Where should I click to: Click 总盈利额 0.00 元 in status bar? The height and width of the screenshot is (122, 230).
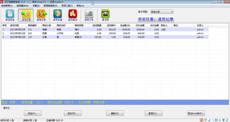coord(55,120)
